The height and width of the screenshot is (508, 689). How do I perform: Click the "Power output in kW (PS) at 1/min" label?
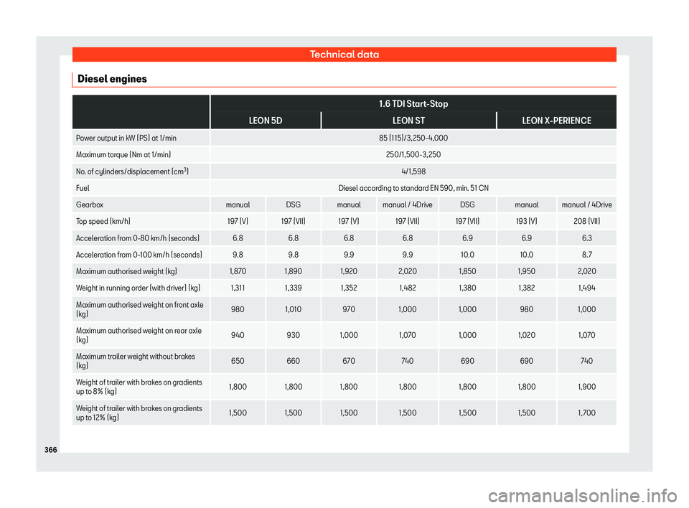pos(126,138)
